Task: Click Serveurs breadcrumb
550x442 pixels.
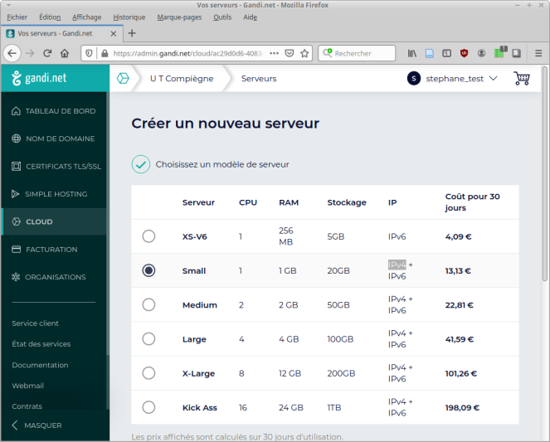Action: pos(259,79)
